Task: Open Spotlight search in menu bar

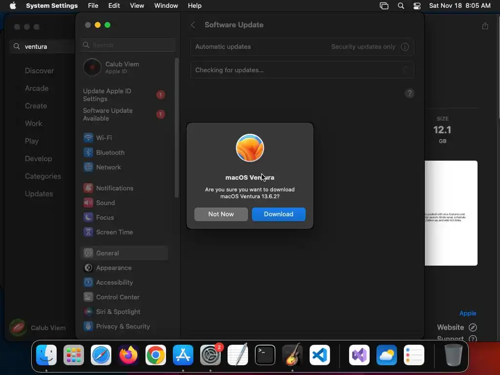Action: pos(401,6)
